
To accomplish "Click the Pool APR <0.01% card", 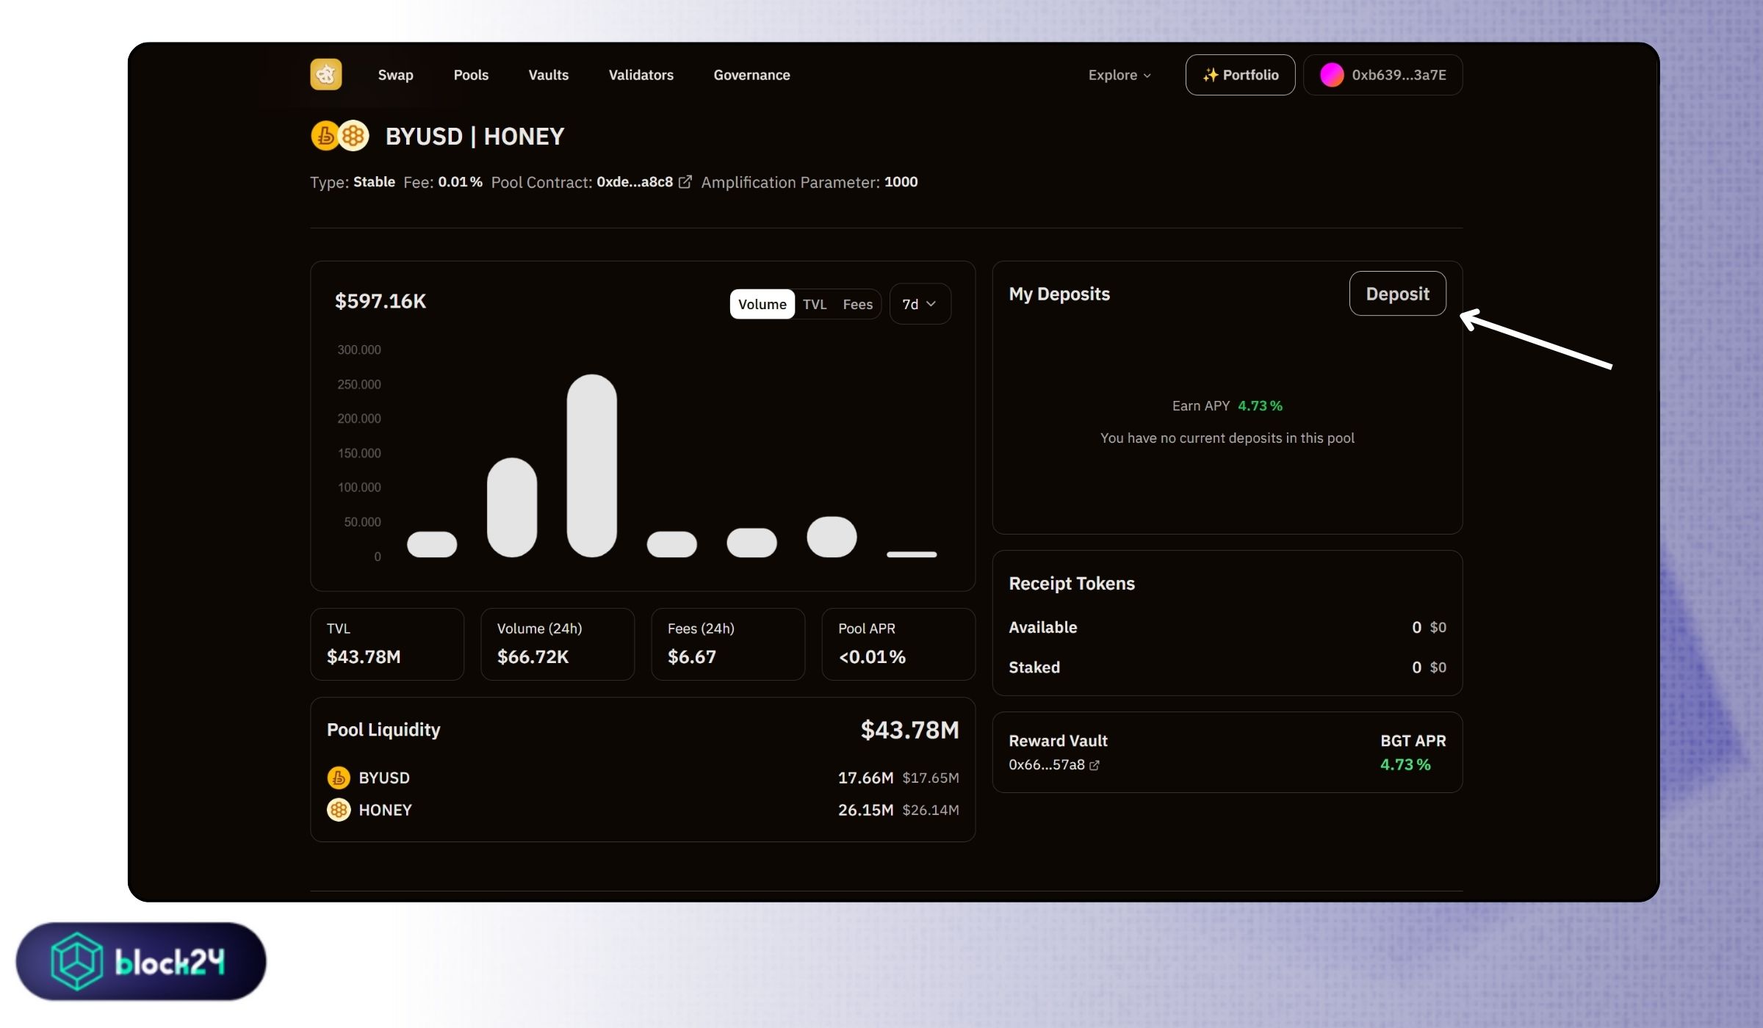I will (x=898, y=644).
